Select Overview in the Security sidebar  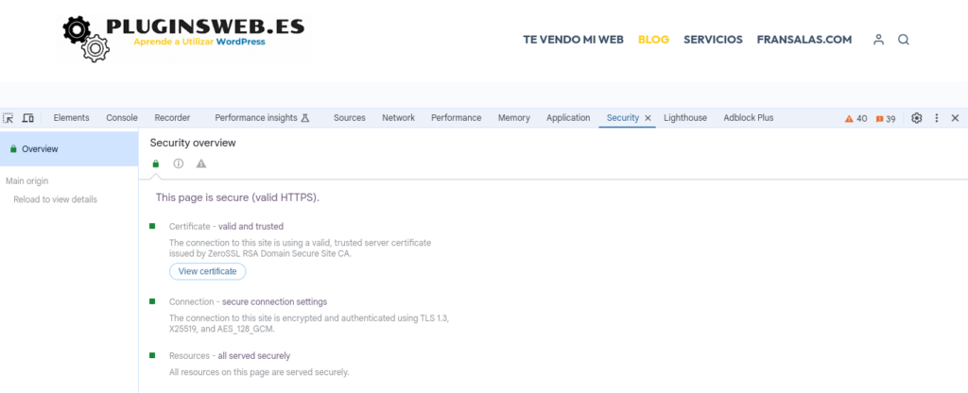pyautogui.click(x=69, y=148)
